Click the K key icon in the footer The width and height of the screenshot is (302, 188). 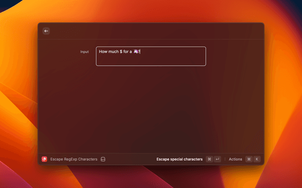[x=257, y=159]
